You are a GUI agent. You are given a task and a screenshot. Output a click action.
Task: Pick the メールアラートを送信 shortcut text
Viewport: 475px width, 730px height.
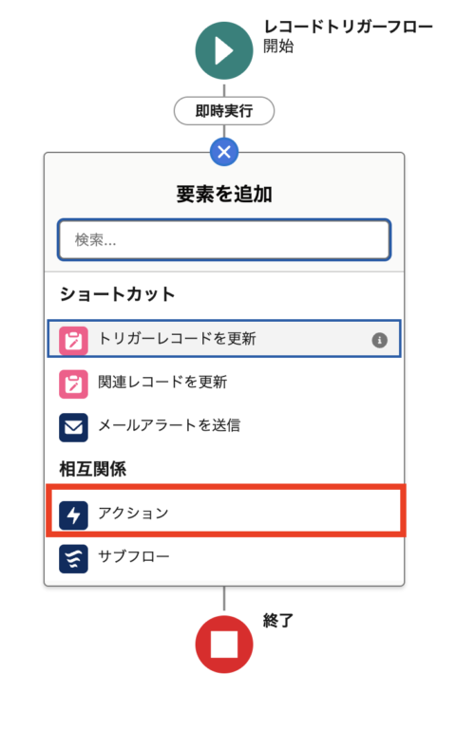(169, 425)
